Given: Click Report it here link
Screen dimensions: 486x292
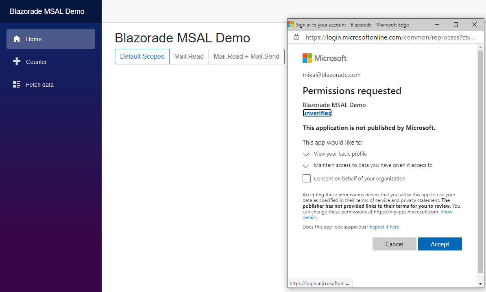Looking at the screenshot, I should (x=384, y=227).
